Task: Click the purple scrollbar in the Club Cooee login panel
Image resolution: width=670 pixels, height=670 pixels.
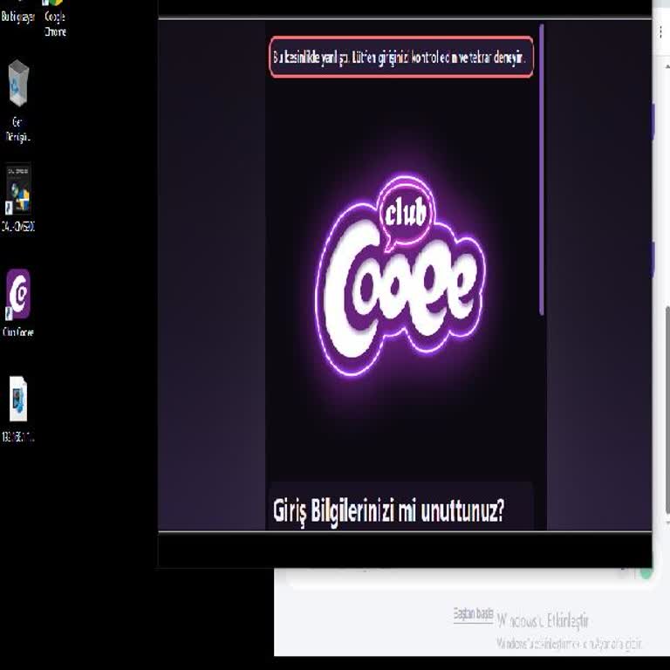Action: coord(542,170)
